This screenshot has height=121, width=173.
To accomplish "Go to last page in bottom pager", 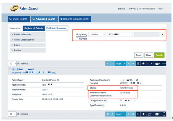I will point(133,114).
